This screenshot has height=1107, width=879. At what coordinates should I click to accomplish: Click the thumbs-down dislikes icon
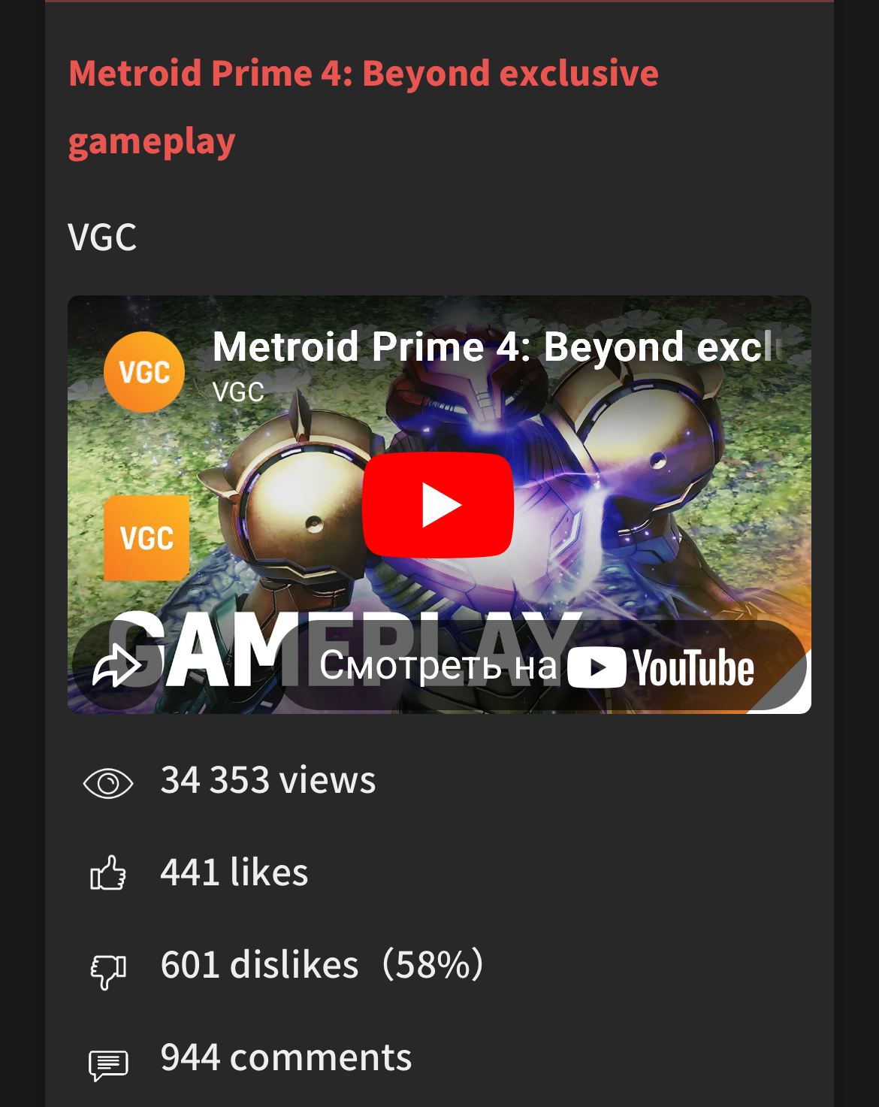coord(108,970)
